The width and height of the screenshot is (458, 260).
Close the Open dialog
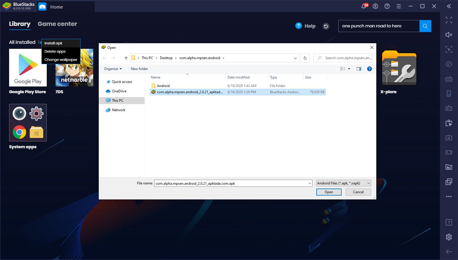[x=372, y=47]
